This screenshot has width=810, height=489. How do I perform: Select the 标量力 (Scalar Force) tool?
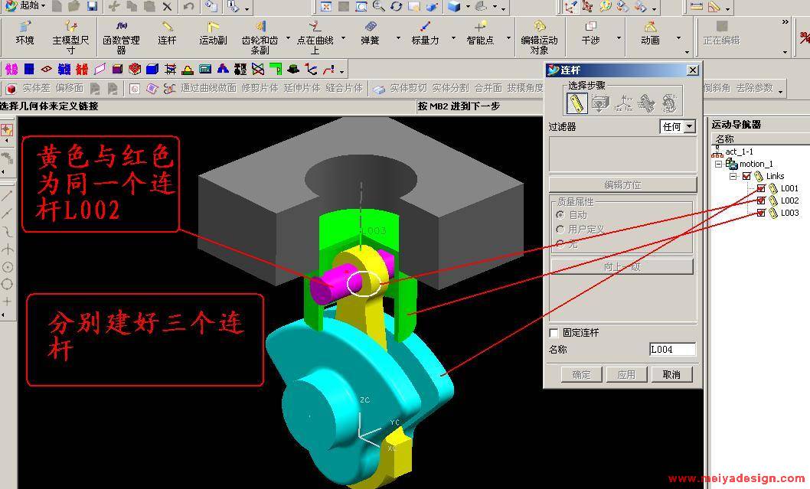(x=425, y=34)
